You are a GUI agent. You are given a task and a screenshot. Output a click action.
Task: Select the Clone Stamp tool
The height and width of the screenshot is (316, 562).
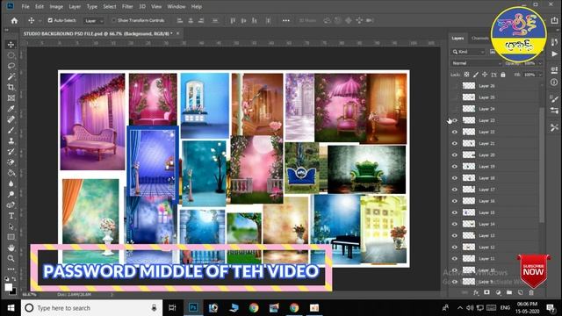(11, 140)
